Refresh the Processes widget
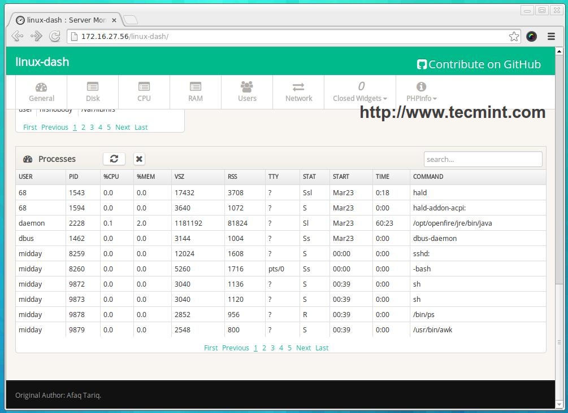 tap(114, 159)
